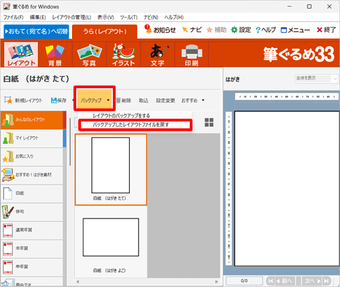
Task: Open the ツール(T) menu
Action: (129, 18)
